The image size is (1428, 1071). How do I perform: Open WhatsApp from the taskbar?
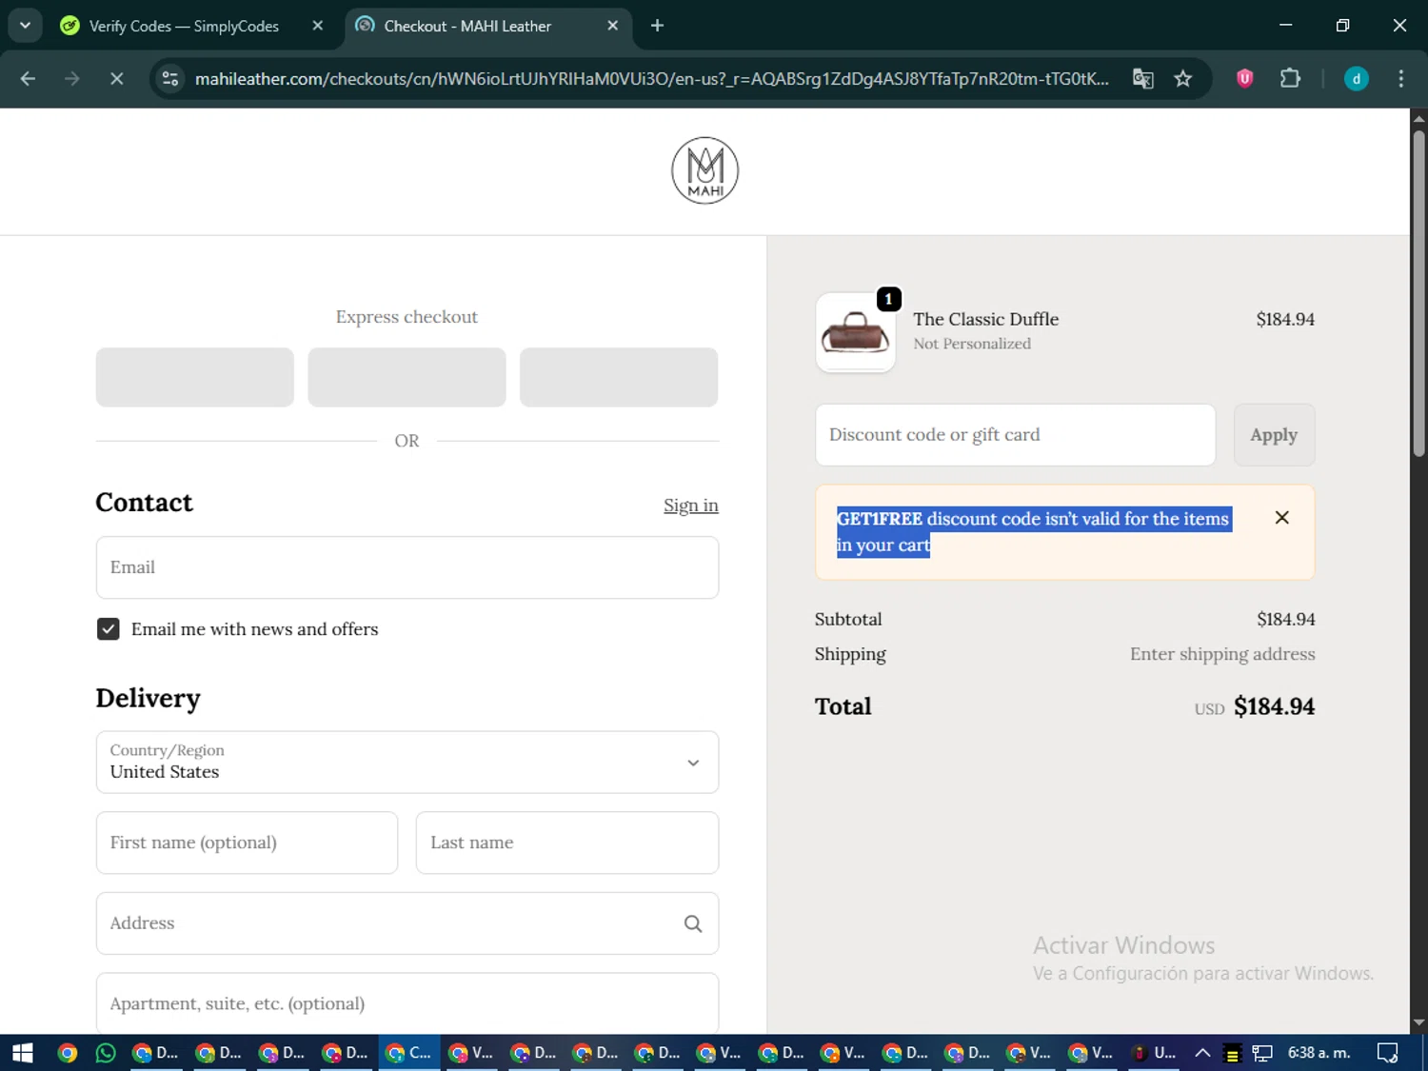pyautogui.click(x=106, y=1053)
